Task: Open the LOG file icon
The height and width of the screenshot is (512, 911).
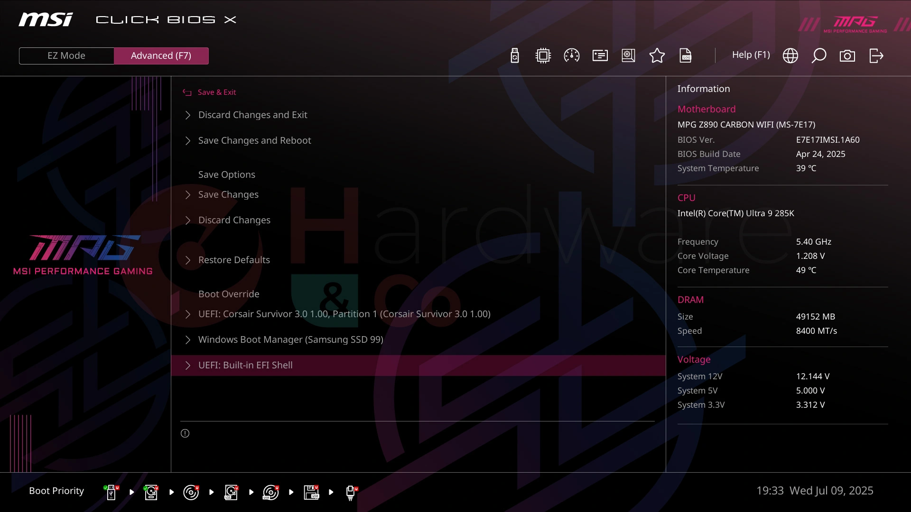Action: coord(686,55)
